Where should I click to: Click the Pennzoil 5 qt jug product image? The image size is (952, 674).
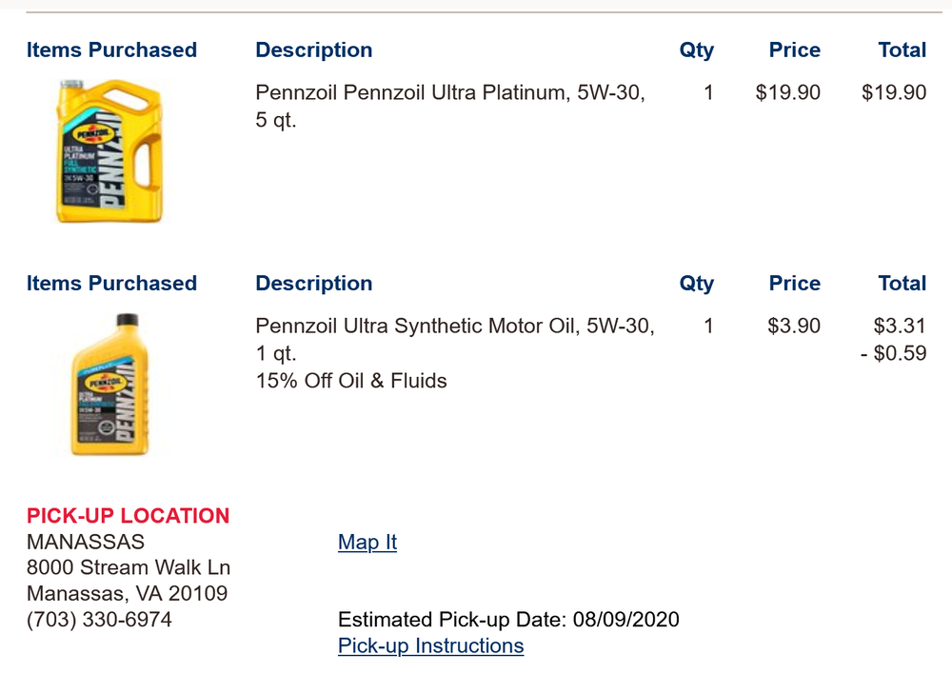(109, 150)
